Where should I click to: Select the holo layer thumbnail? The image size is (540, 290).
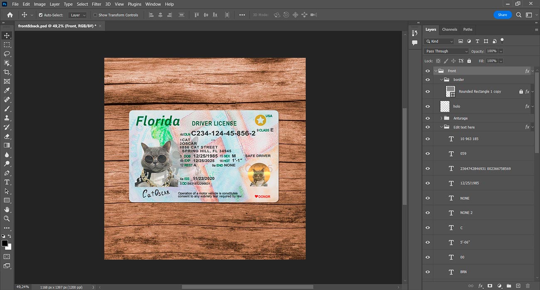click(445, 107)
